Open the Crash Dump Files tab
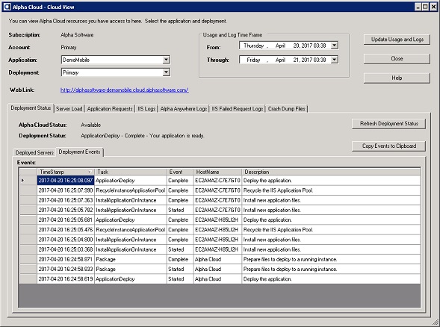 pyautogui.click(x=287, y=109)
